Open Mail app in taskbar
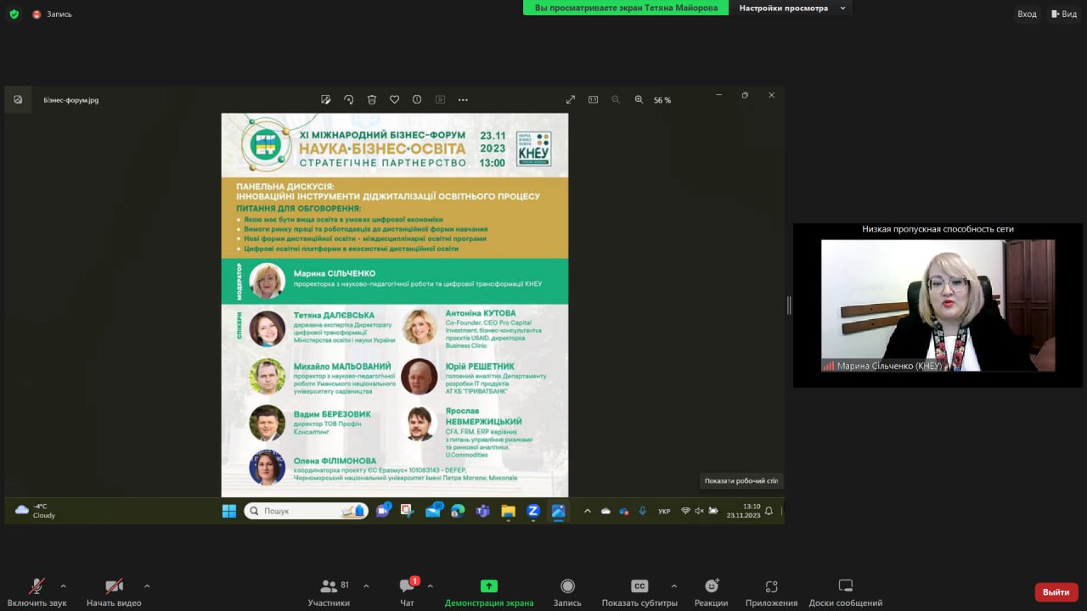This screenshot has height=611, width=1087. 433,511
